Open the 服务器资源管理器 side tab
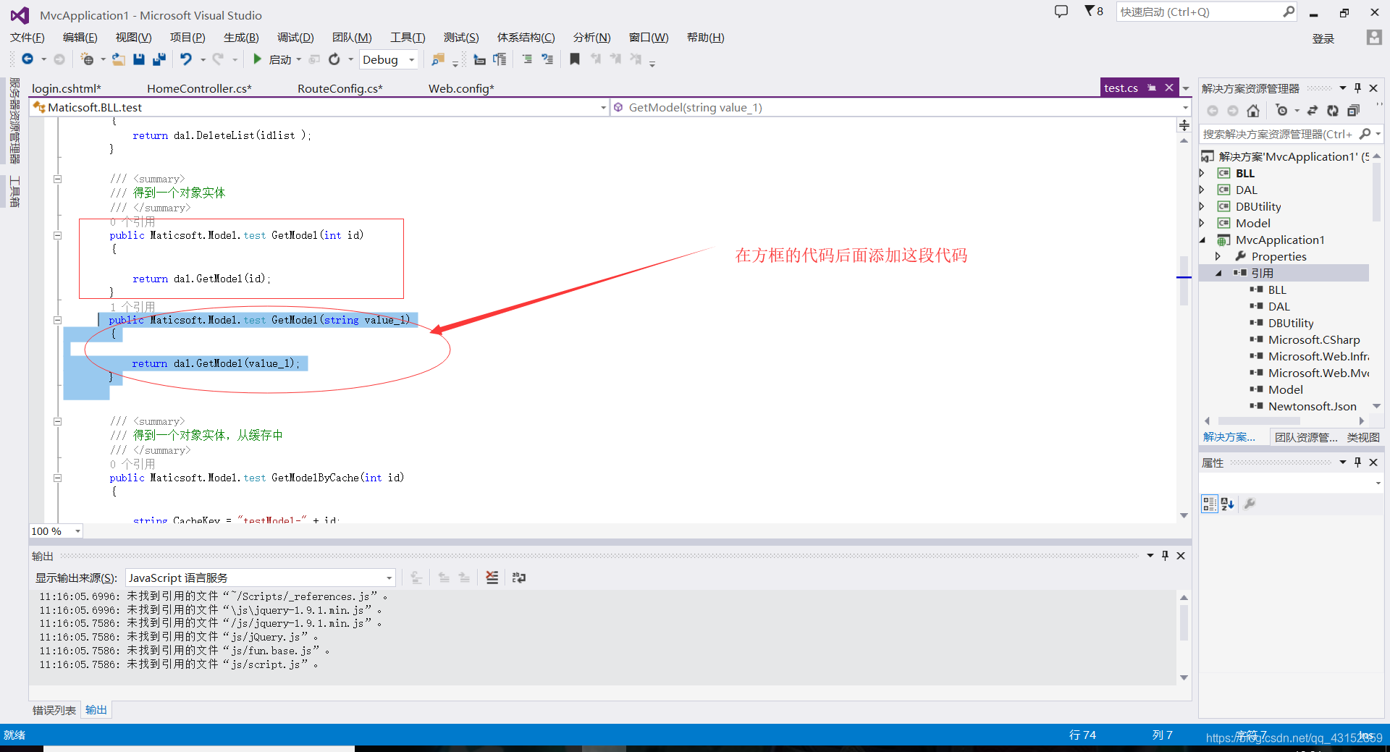The width and height of the screenshot is (1390, 752). [x=14, y=121]
